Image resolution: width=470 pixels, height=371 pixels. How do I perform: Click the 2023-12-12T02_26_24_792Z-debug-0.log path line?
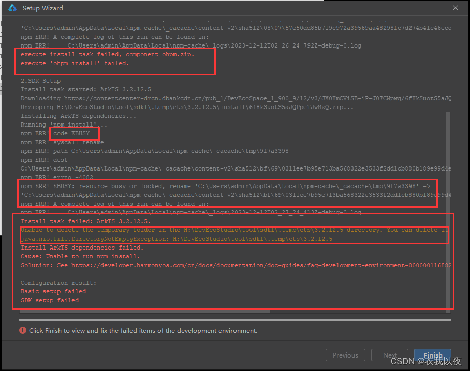(190, 45)
